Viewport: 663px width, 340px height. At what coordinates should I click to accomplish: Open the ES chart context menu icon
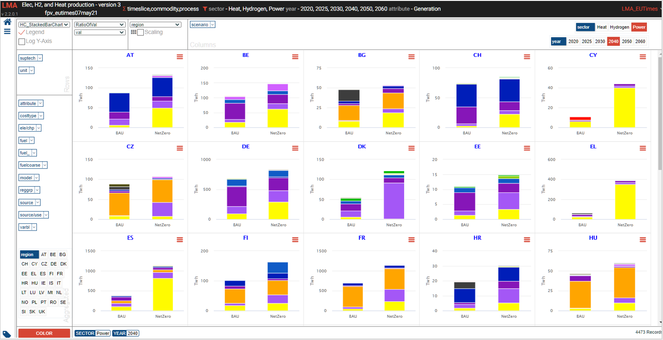180,239
